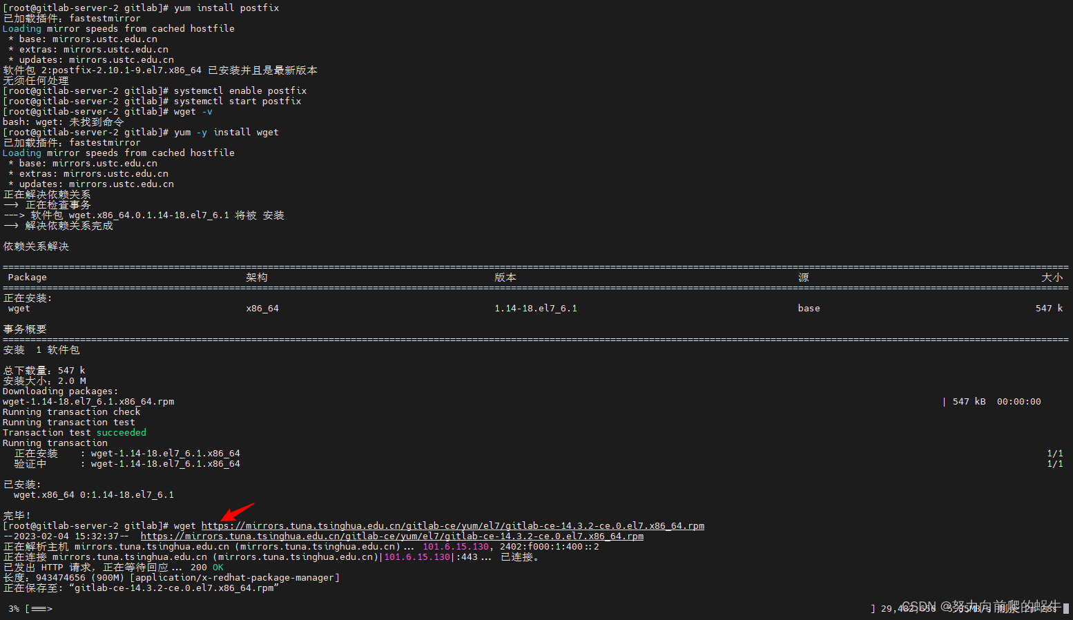Click the "Downloading packages:" line
1073x620 pixels.
tap(61, 391)
